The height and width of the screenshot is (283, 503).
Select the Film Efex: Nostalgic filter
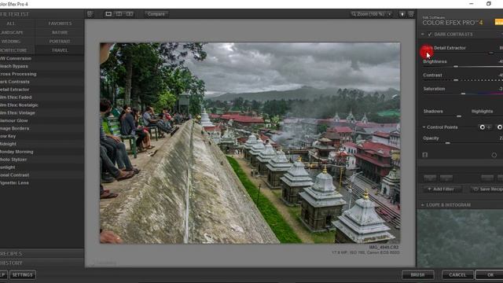click(x=42, y=105)
